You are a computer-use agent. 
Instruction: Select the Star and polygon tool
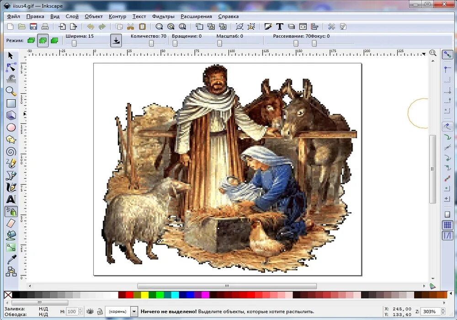coord(11,139)
